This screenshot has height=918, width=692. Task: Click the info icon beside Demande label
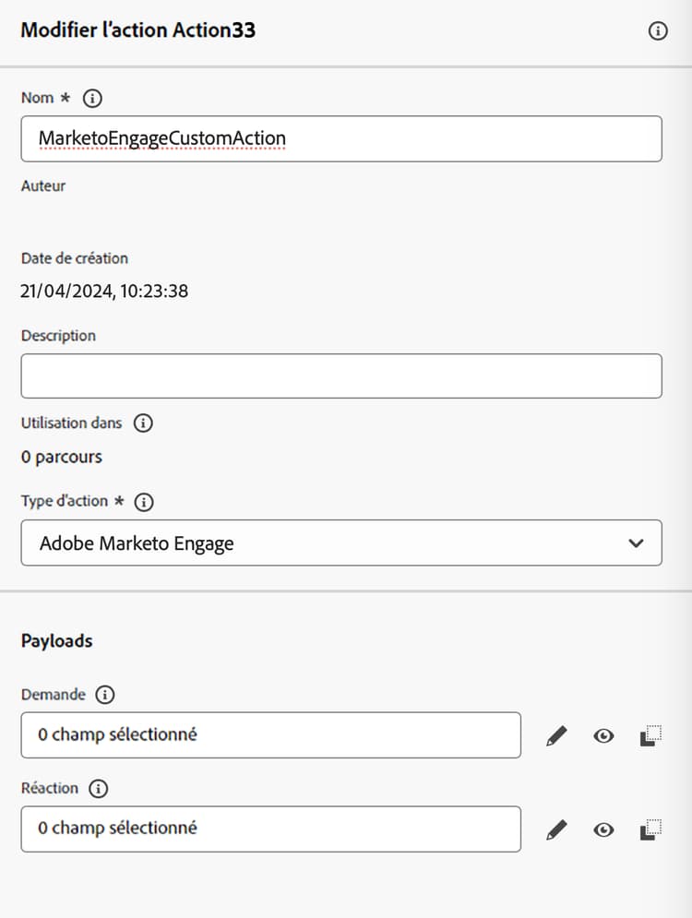click(105, 695)
